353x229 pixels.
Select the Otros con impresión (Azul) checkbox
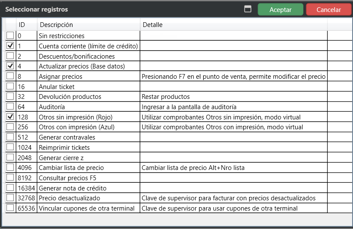(x=10, y=127)
